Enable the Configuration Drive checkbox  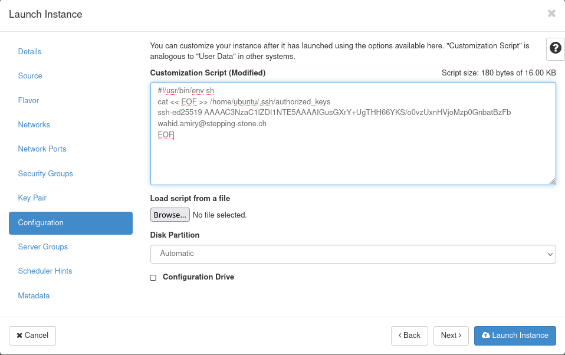coord(153,277)
